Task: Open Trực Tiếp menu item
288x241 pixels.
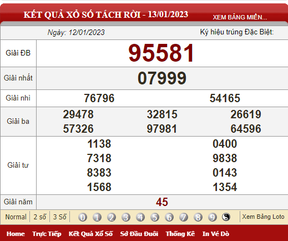Action: (x=47, y=234)
